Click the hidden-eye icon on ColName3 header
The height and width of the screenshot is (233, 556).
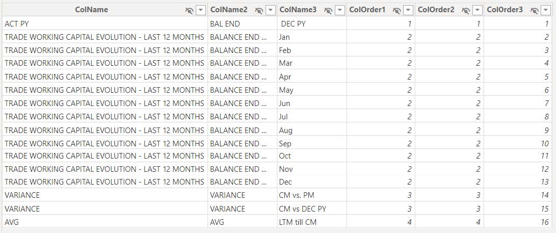[x=328, y=10]
